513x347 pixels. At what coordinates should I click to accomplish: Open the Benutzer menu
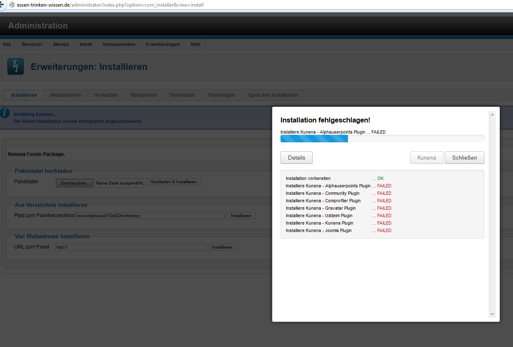[32, 44]
